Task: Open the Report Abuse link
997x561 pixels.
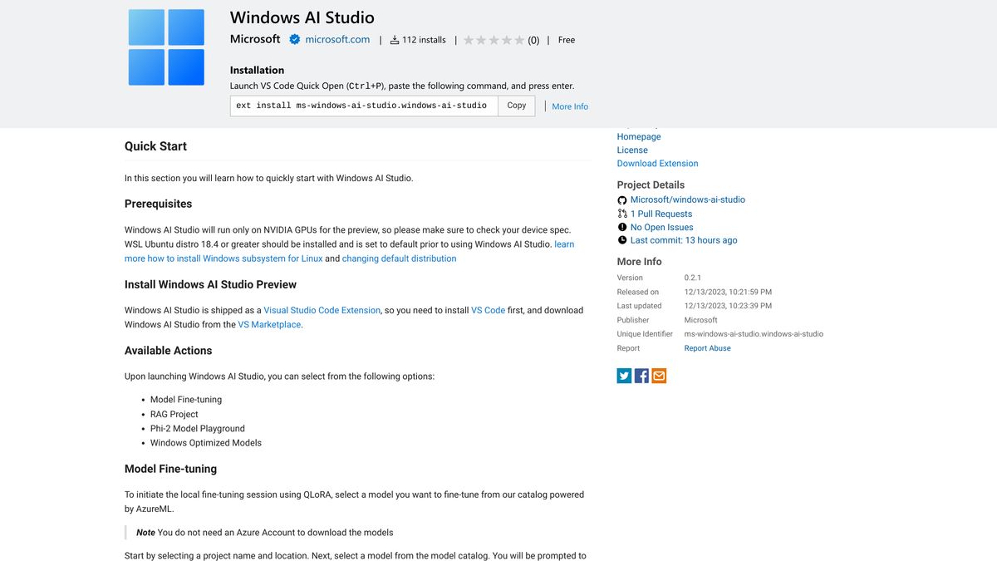Action: tap(706, 347)
